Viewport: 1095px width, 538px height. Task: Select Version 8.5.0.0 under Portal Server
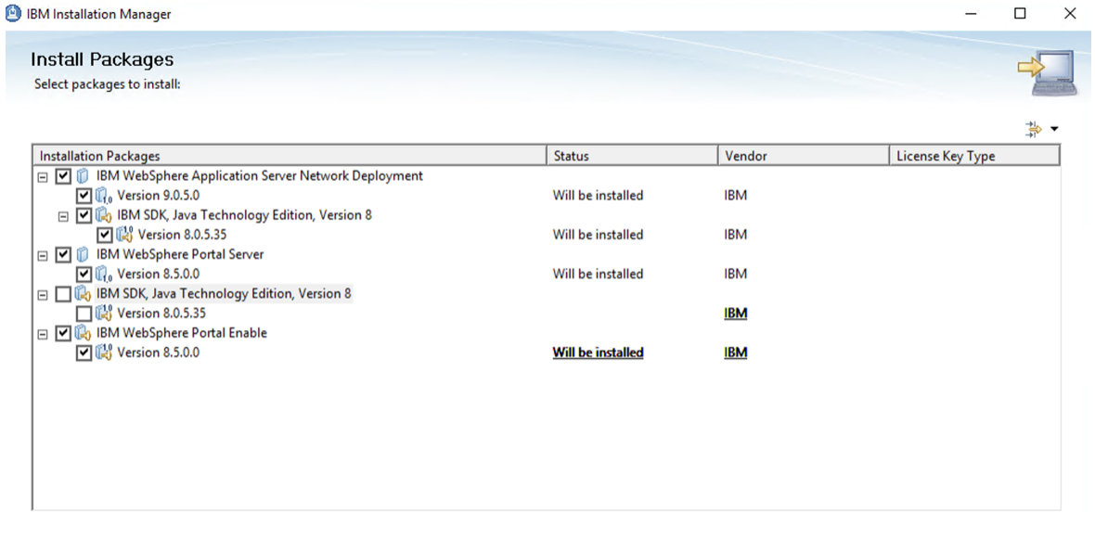click(158, 275)
